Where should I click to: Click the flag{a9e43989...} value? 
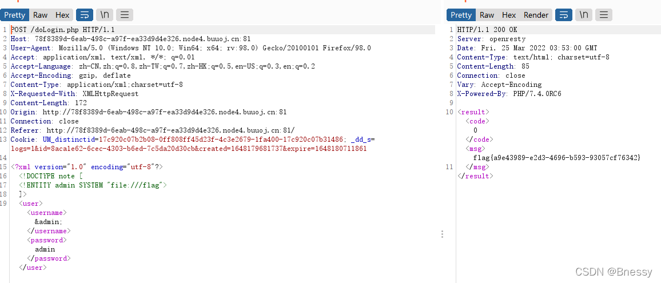pos(557,158)
